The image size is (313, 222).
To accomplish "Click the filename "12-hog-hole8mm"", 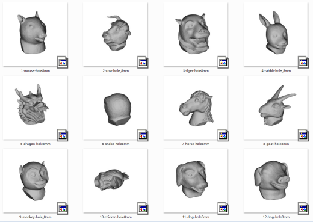I will pyautogui.click(x=276, y=217).
